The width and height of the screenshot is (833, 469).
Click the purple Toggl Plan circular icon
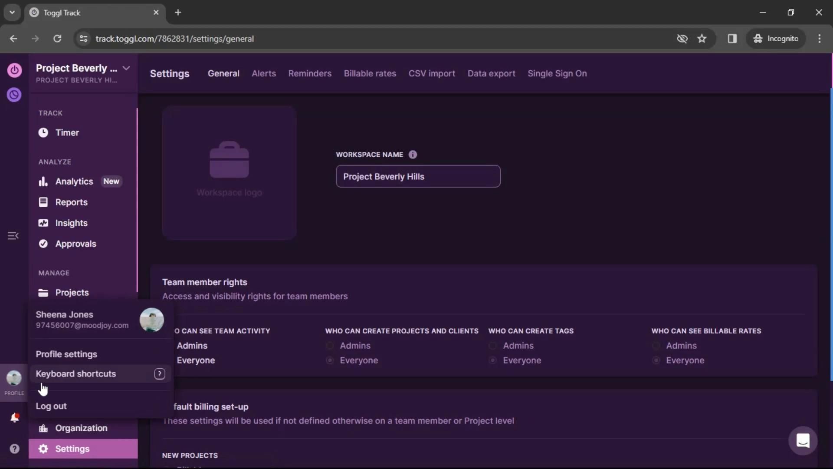coord(14,95)
